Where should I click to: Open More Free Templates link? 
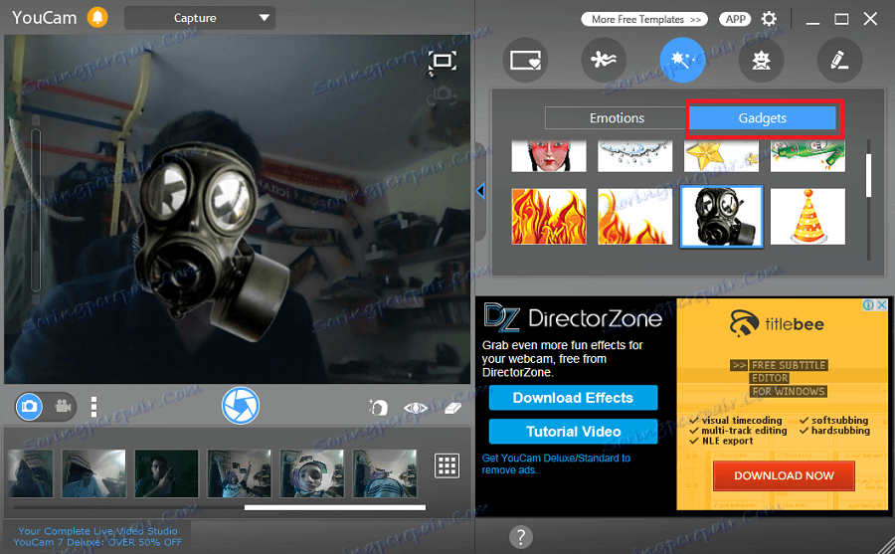[x=644, y=20]
